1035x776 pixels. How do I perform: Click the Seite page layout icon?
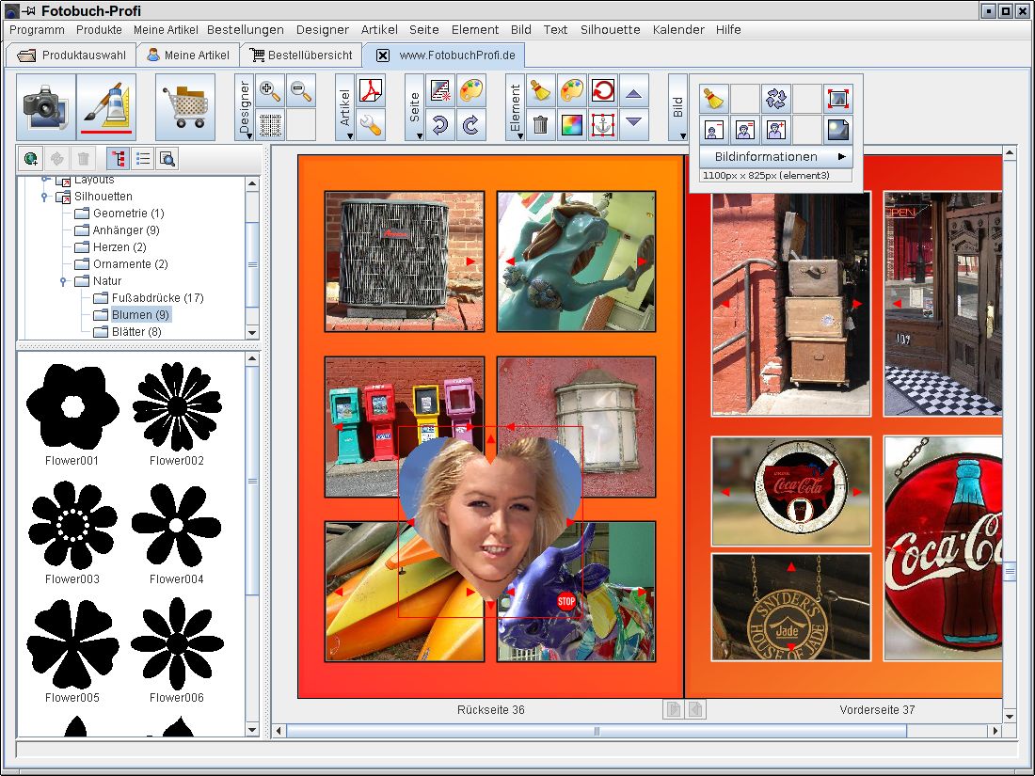point(440,90)
